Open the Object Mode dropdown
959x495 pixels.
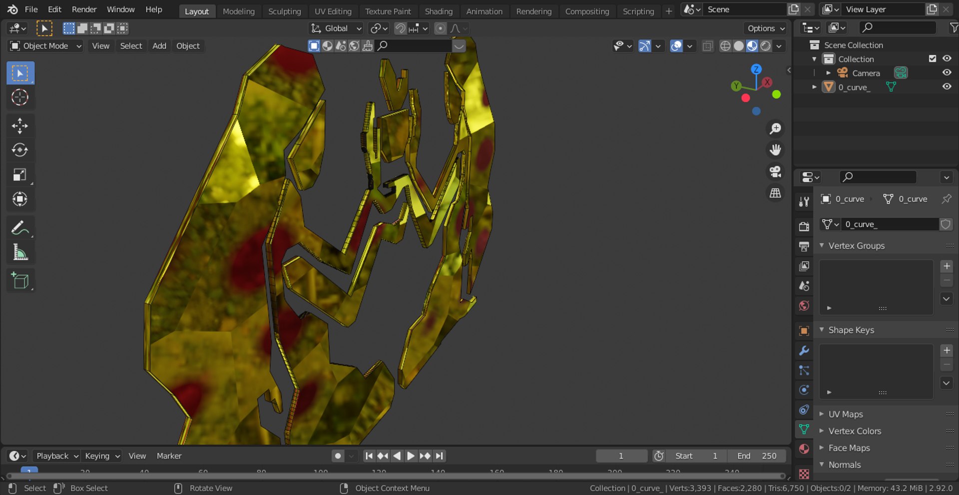pos(45,46)
